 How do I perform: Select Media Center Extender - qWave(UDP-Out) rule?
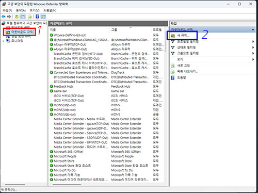click(107, 128)
